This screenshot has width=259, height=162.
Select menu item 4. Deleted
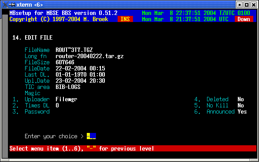tap(211, 99)
